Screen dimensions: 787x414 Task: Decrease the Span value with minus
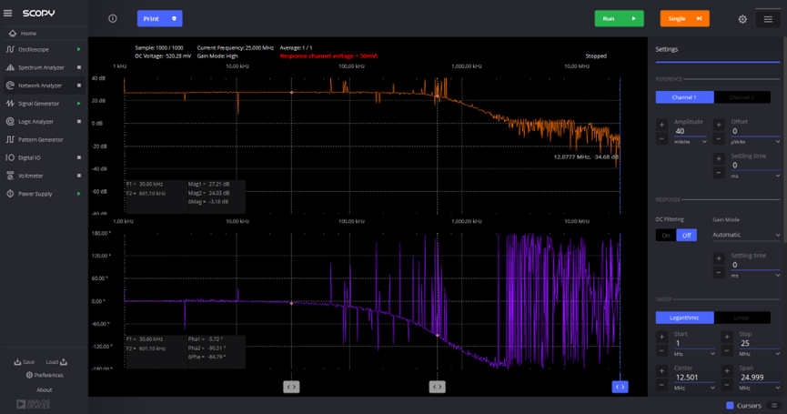[x=727, y=386]
